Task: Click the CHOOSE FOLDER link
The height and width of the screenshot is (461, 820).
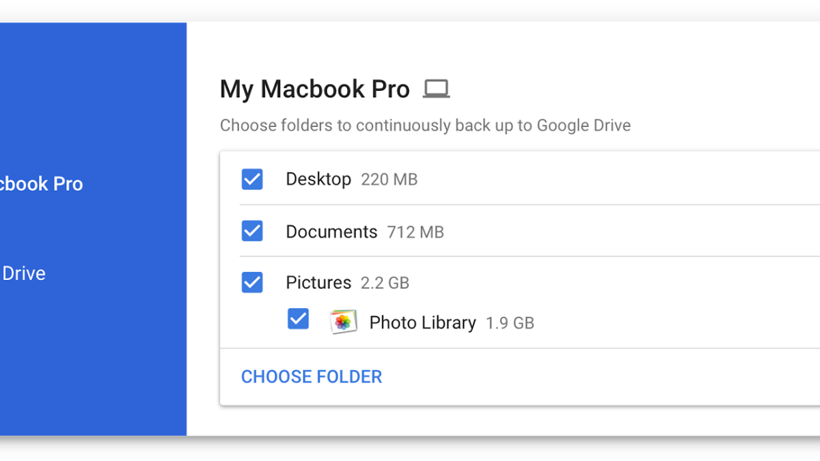Action: coord(312,376)
